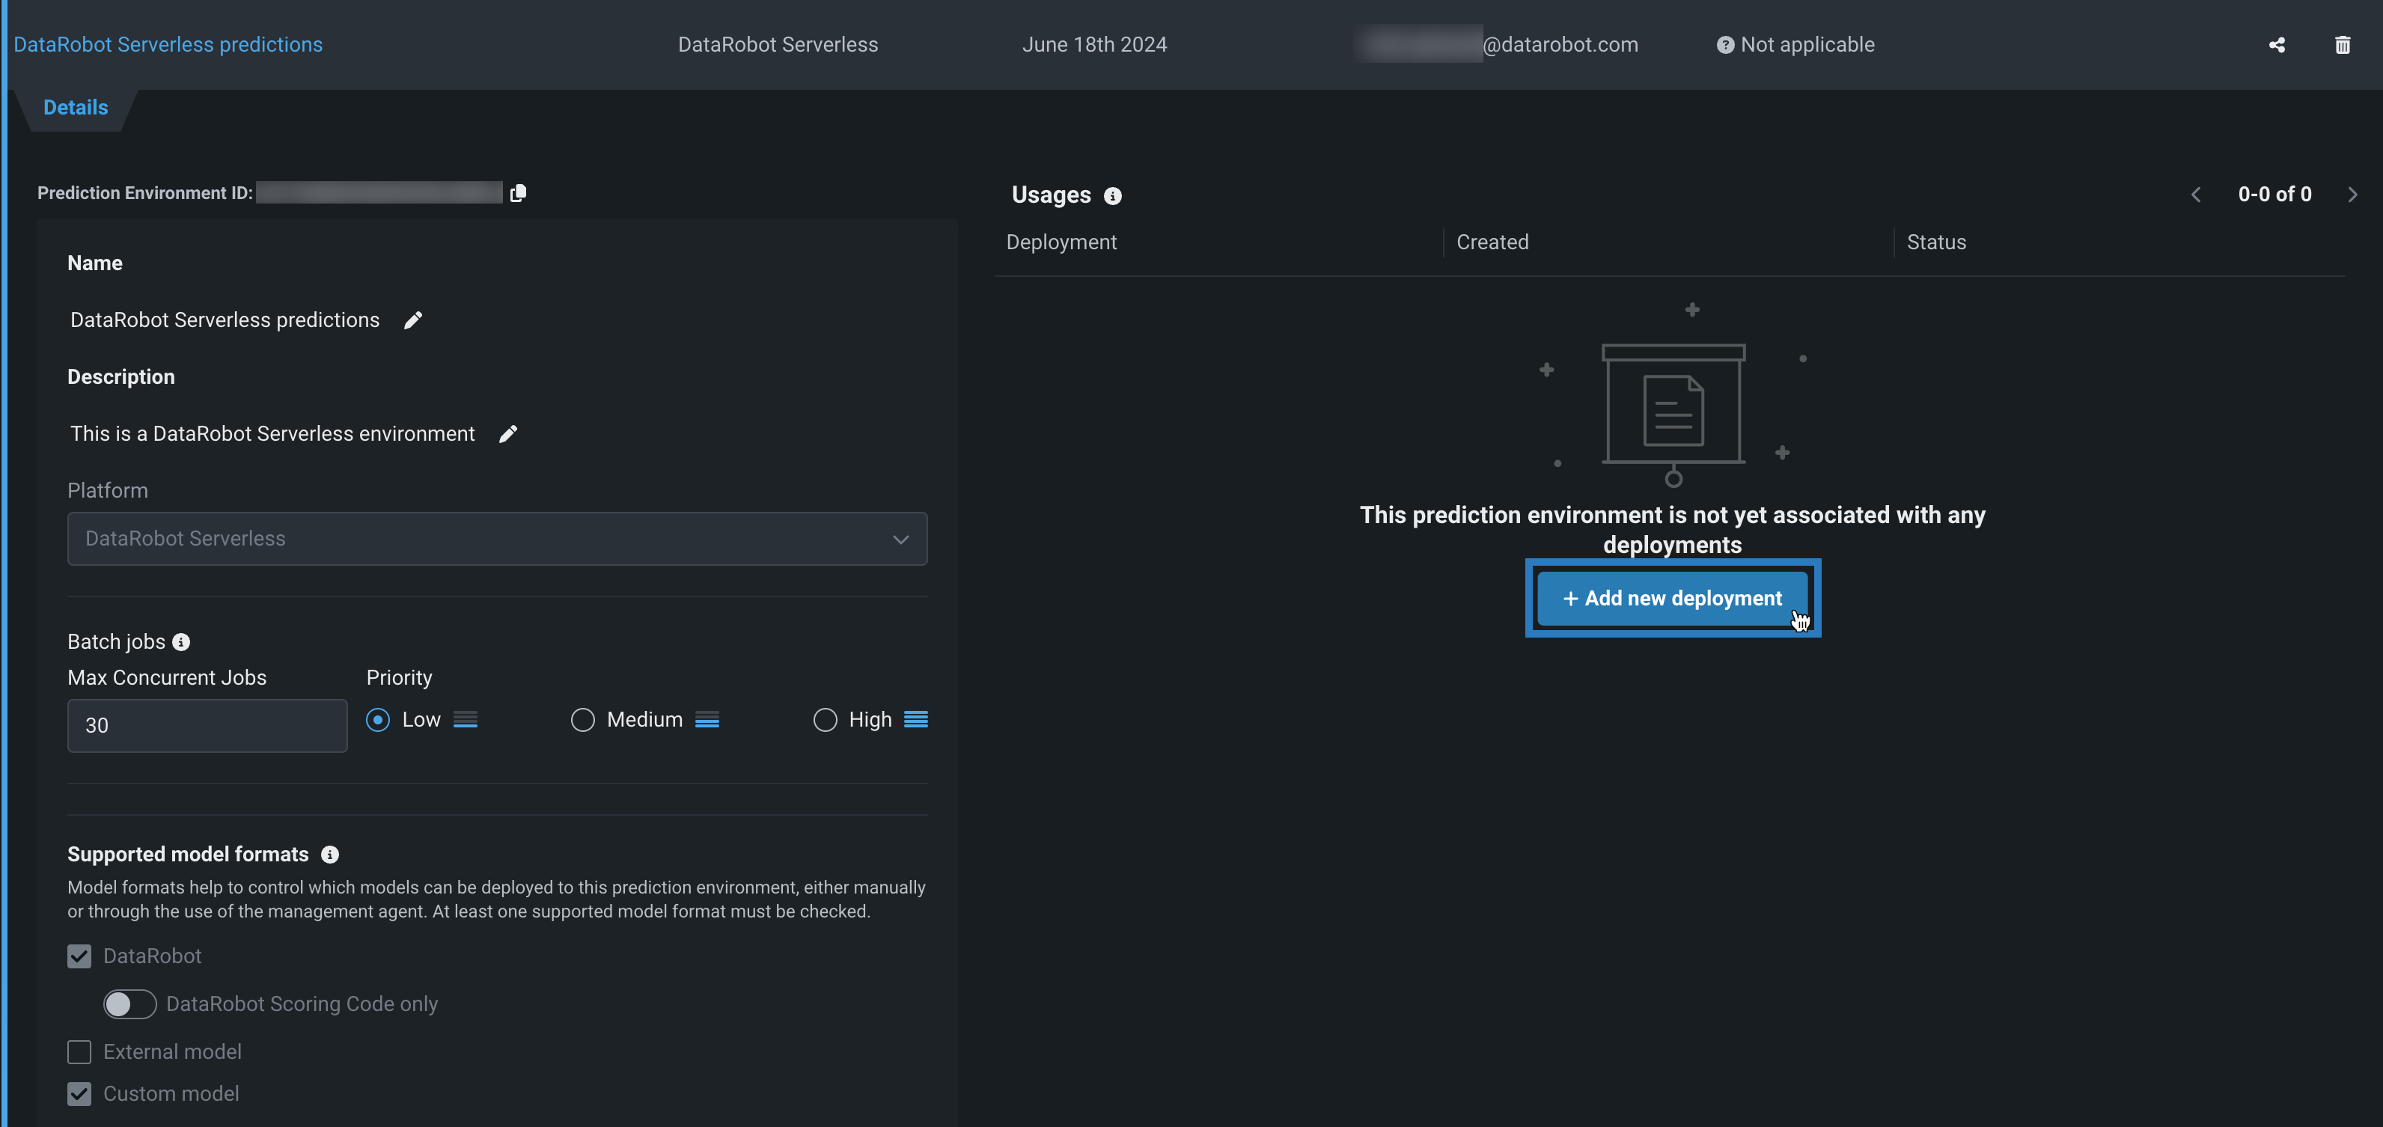The image size is (2383, 1127).
Task: Check the External model checkbox
Action: (x=79, y=1052)
